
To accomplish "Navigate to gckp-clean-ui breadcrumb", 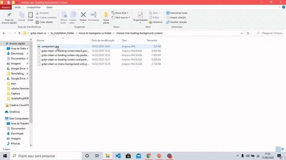I will (x=38, y=33).
